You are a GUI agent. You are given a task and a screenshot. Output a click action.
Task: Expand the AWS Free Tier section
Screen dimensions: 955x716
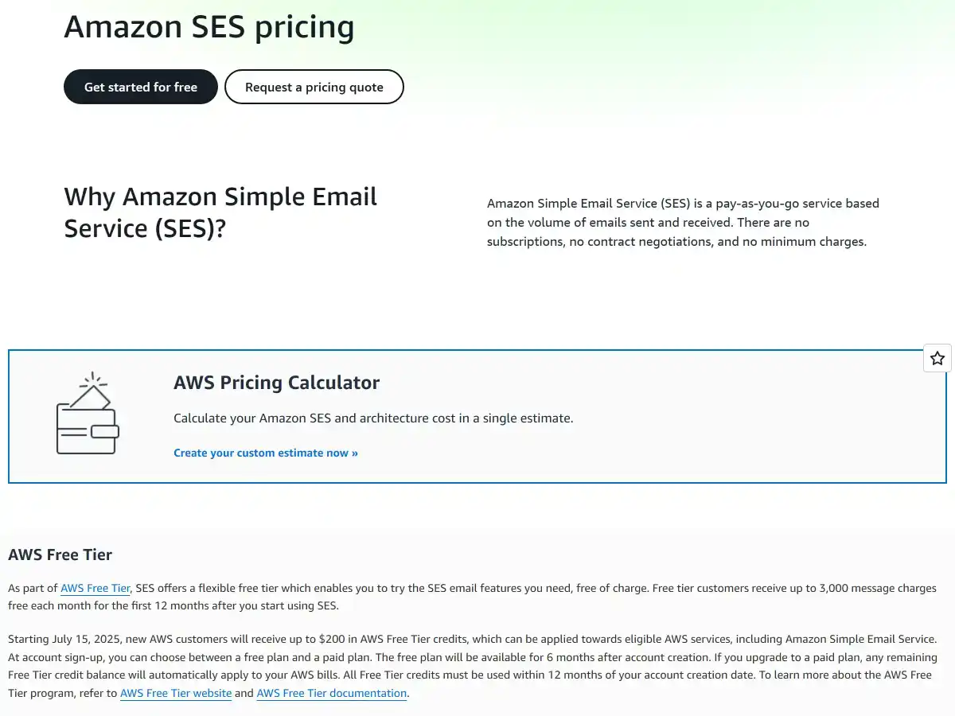tap(60, 555)
